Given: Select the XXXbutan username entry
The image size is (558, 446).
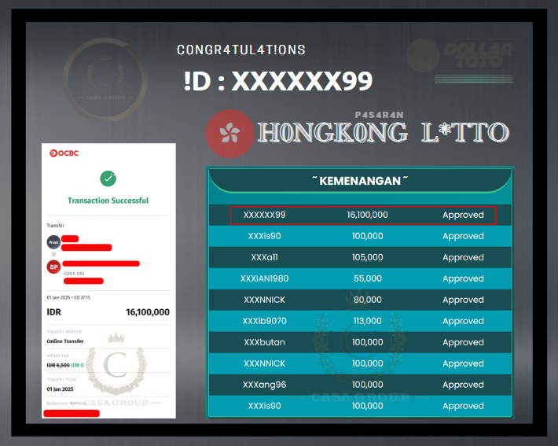Looking at the screenshot, I should 264,342.
